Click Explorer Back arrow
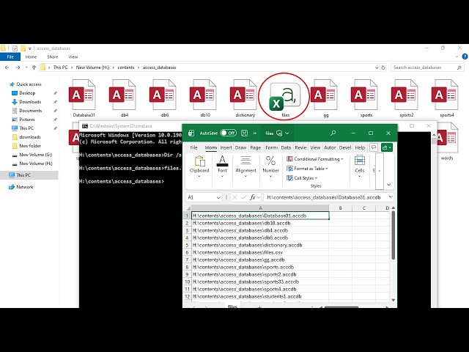The image size is (469, 352). click(x=7, y=67)
